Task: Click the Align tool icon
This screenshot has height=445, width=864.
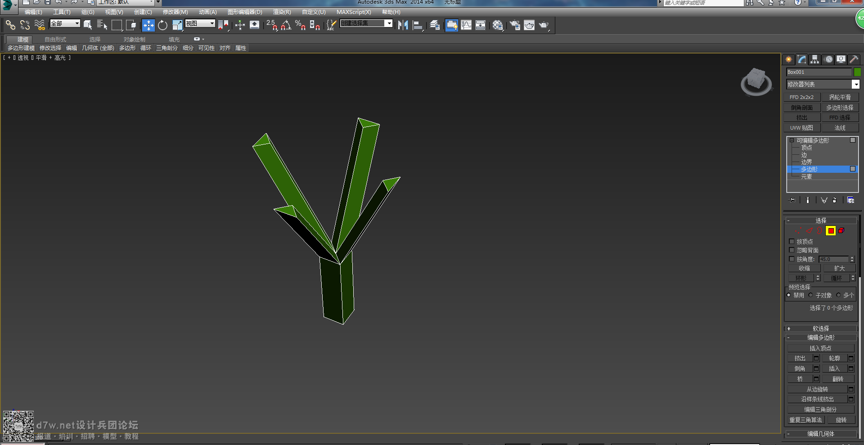Action: [418, 25]
